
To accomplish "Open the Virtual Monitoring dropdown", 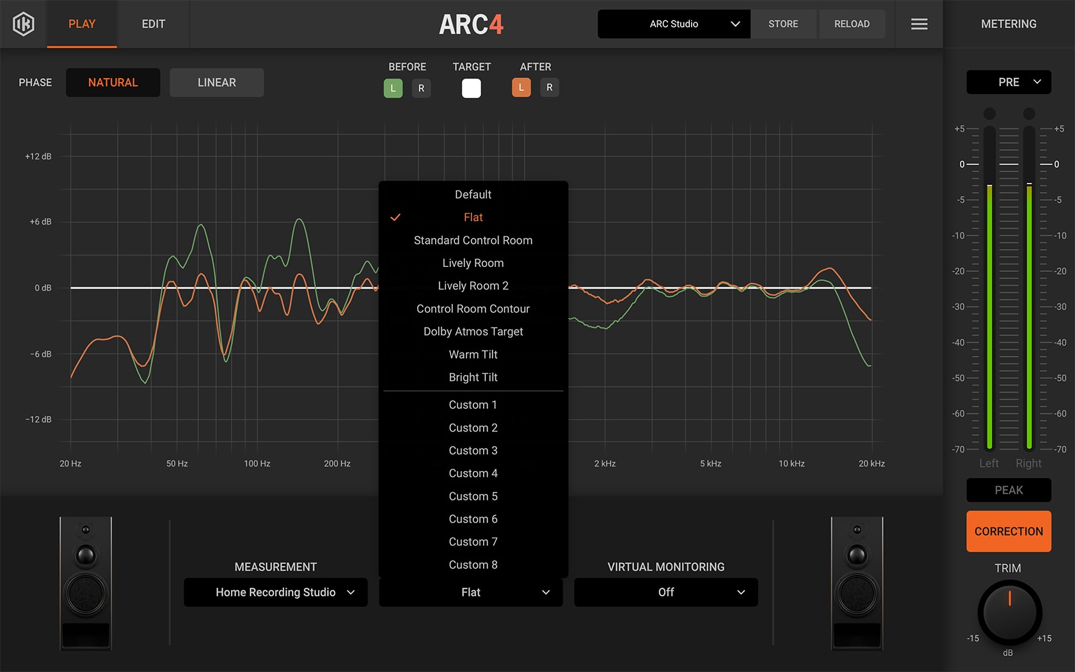I will click(665, 592).
